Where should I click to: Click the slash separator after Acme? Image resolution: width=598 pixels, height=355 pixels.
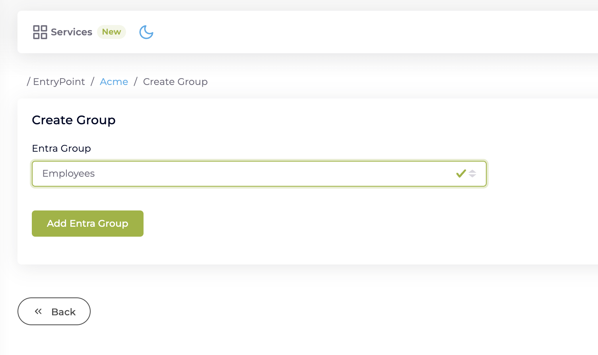pos(136,82)
